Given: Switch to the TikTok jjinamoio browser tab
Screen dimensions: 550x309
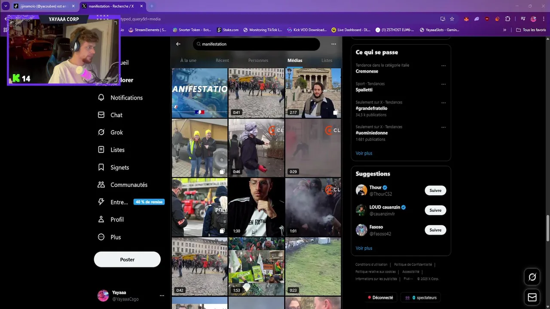Looking at the screenshot, I should point(44,6).
